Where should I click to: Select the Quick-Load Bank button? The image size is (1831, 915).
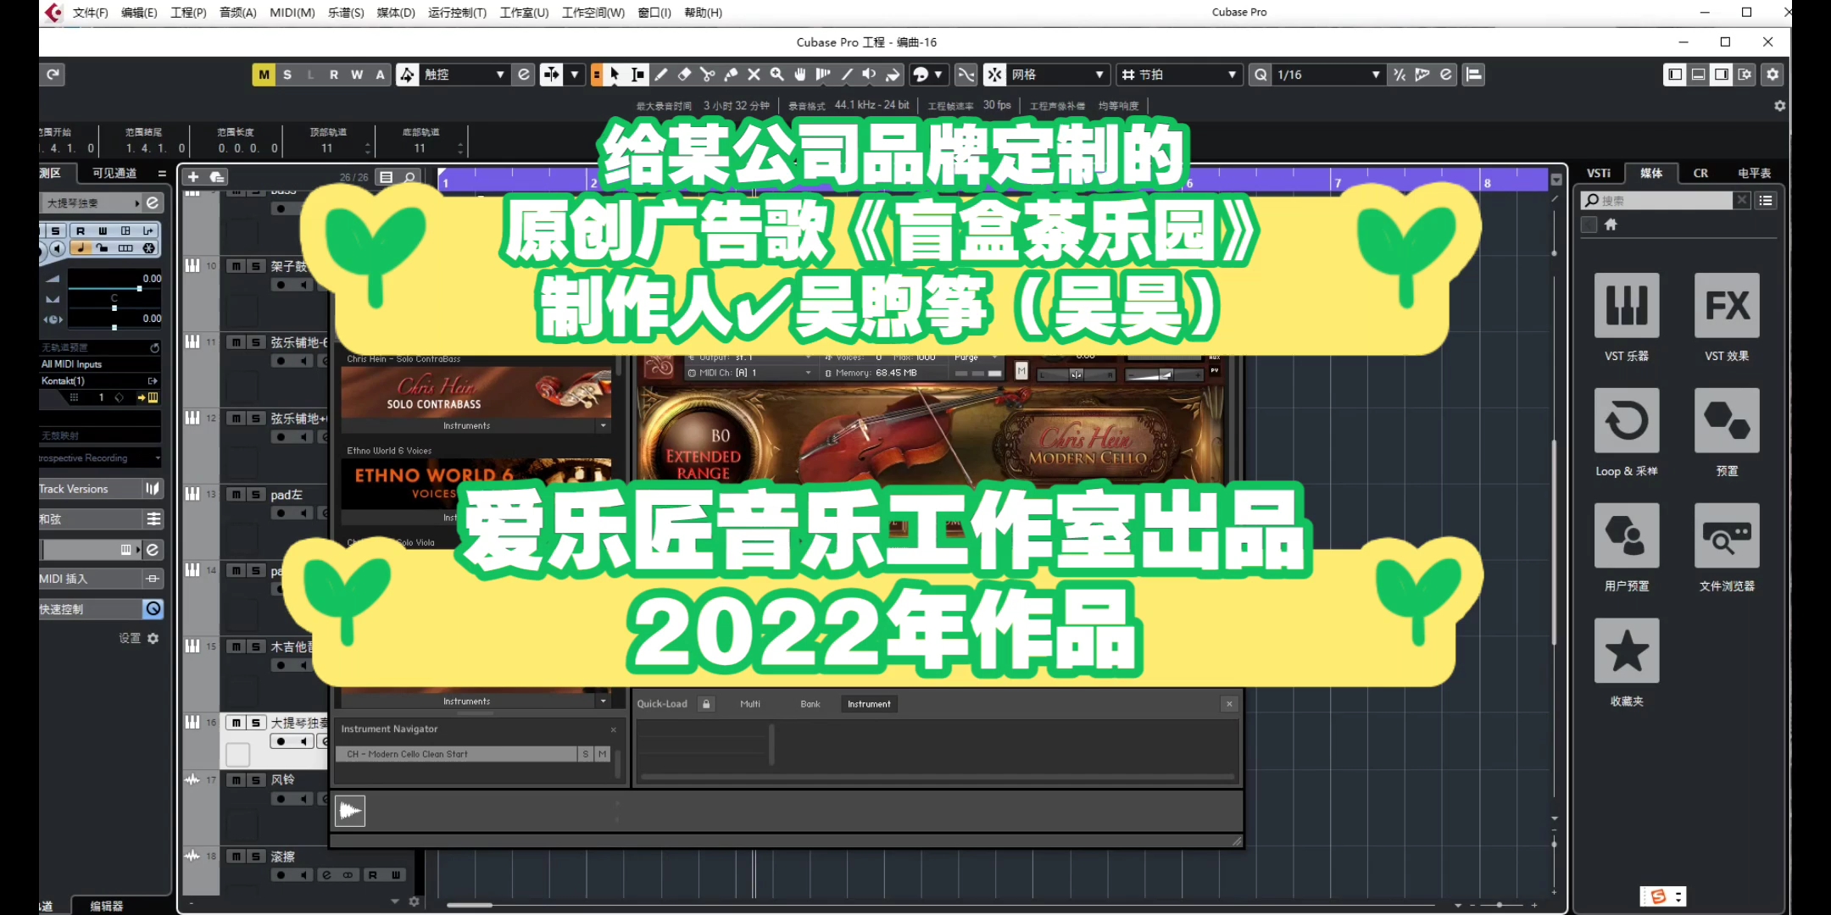[x=810, y=704]
